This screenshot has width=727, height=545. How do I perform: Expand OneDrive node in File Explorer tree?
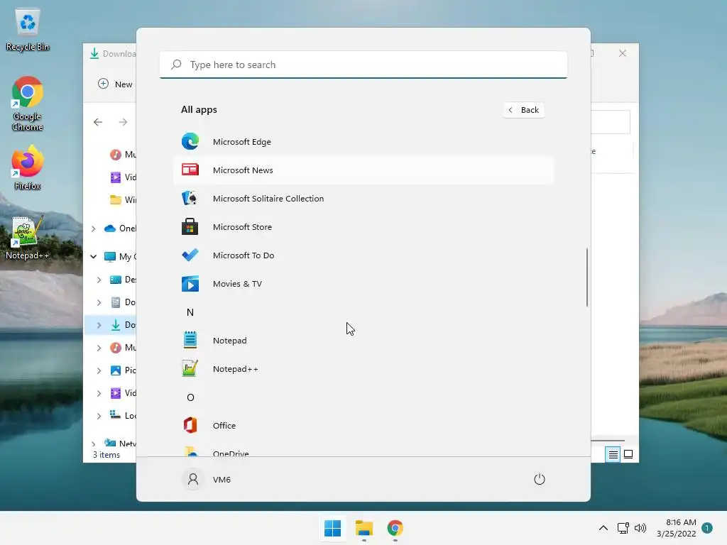(94, 229)
